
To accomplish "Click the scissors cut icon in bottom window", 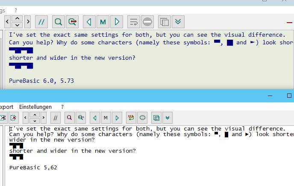I will pyautogui.click(x=3, y=118).
